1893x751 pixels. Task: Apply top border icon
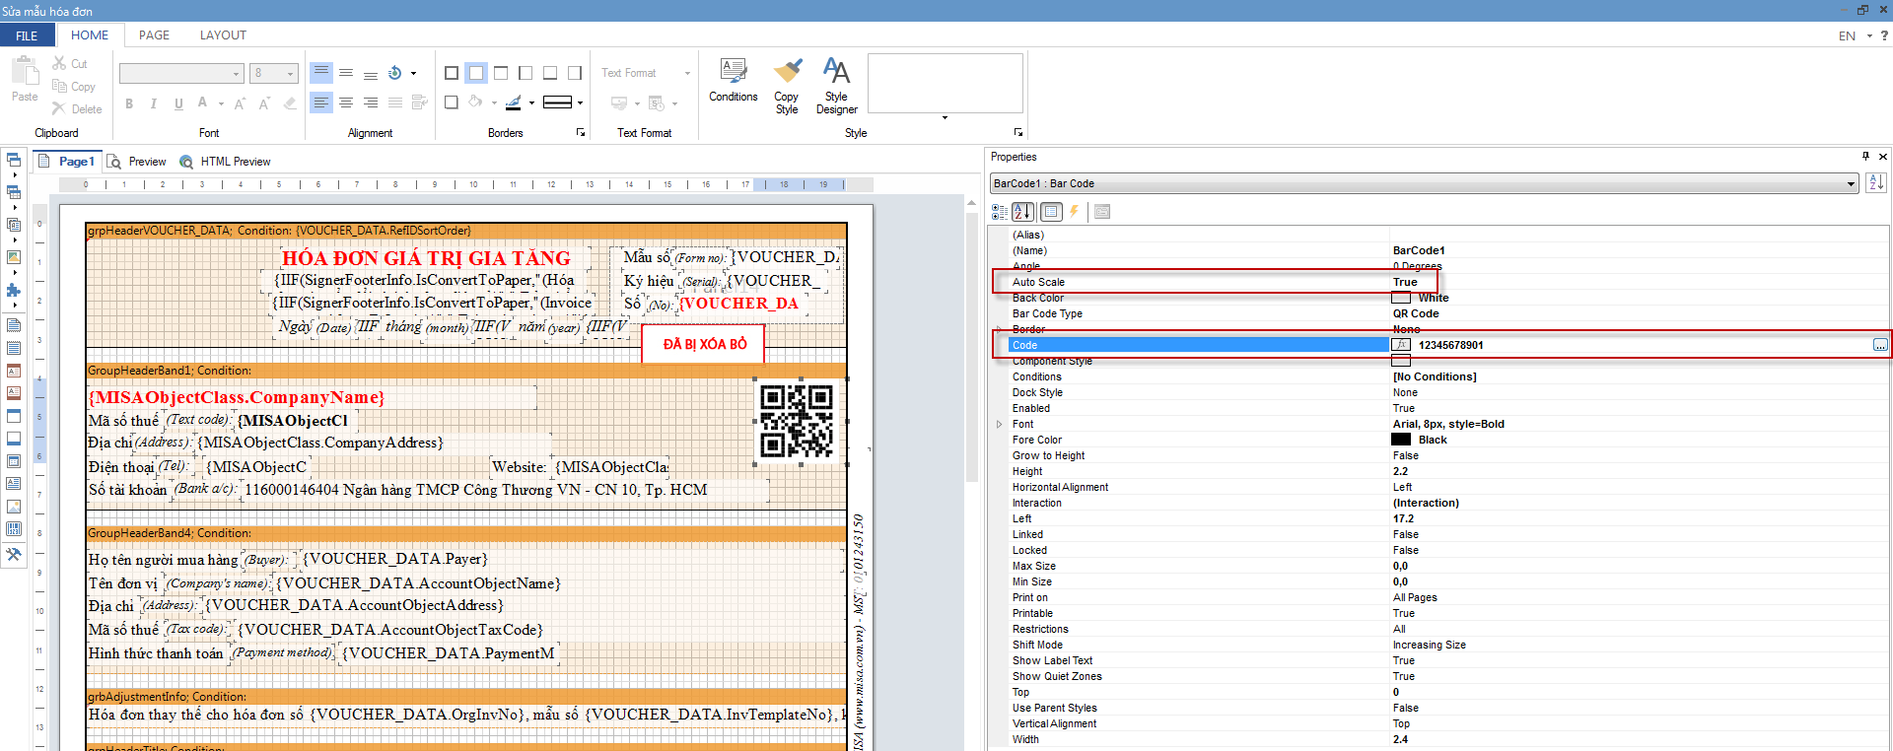point(501,73)
